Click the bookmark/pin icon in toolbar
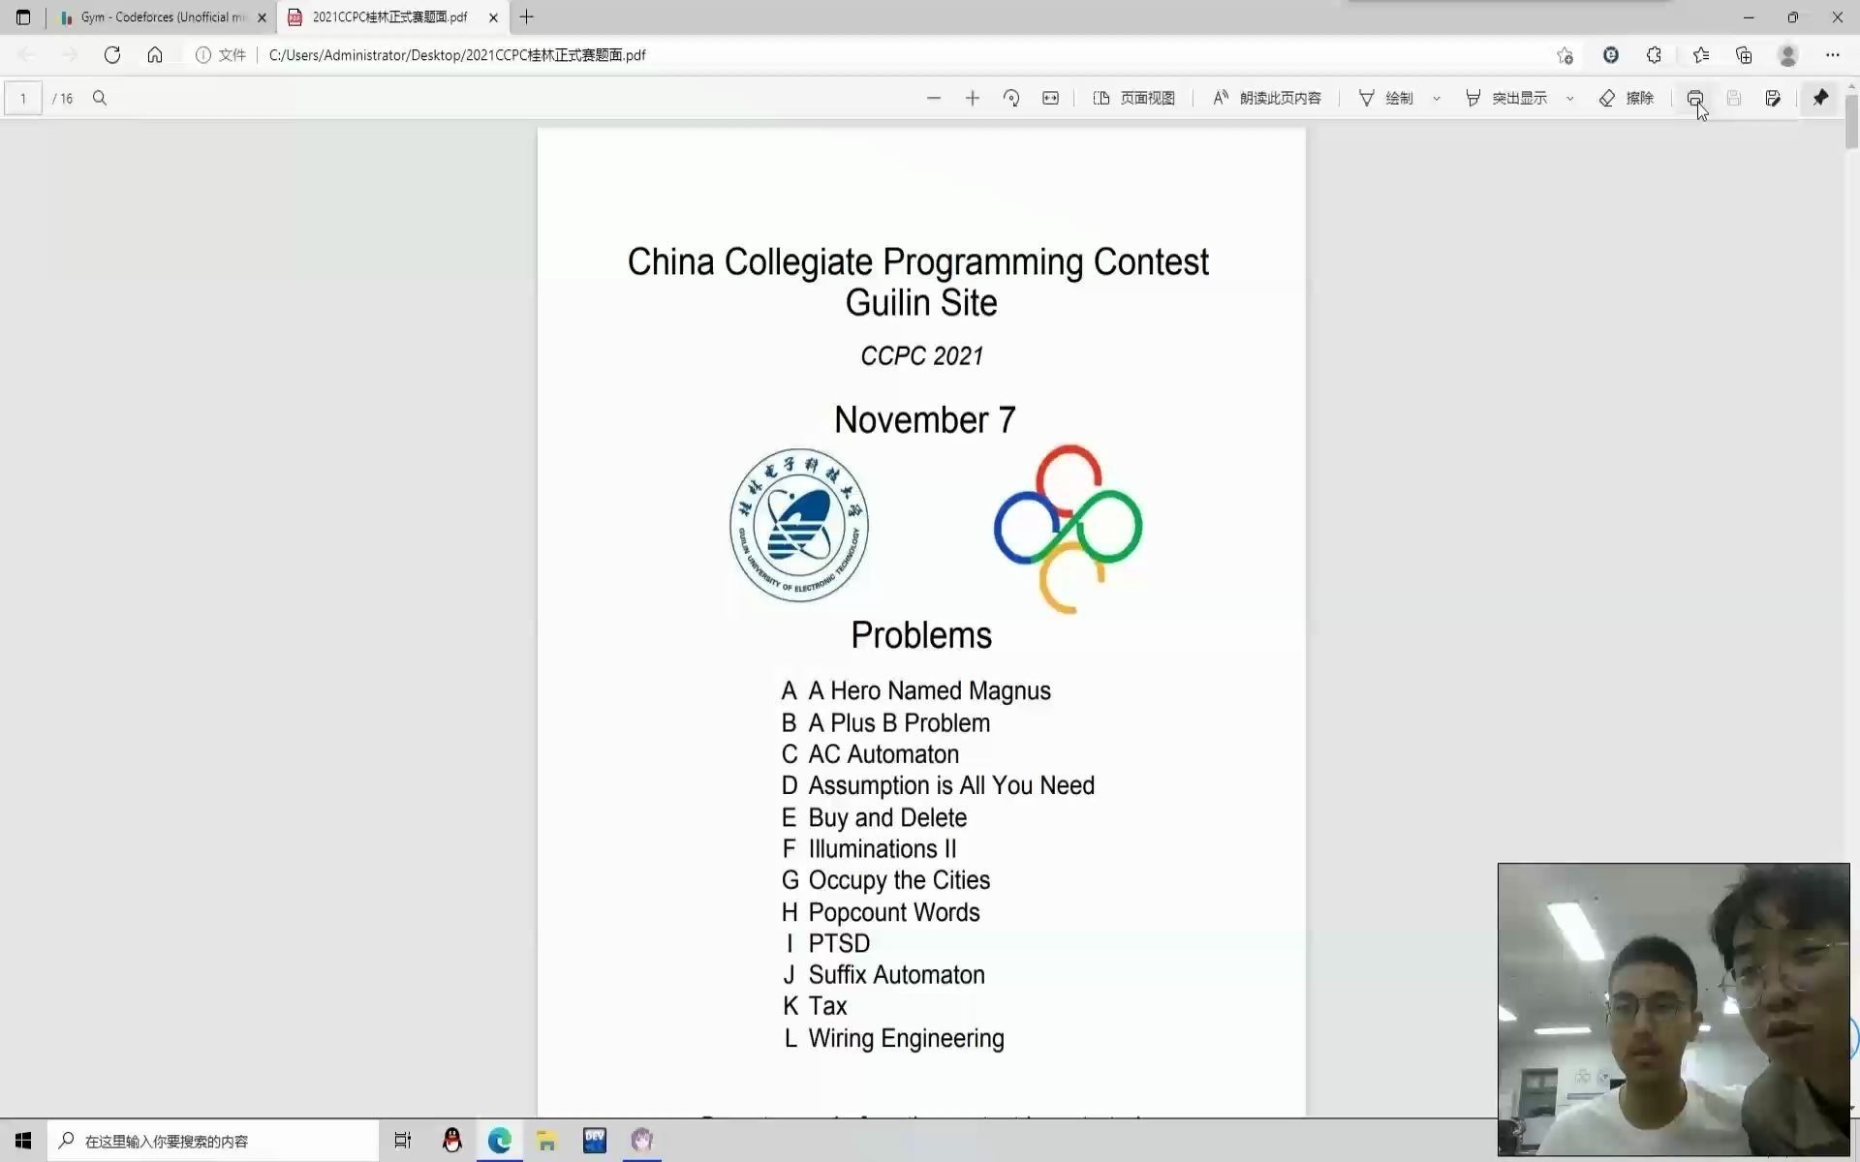The height and width of the screenshot is (1162, 1860). (x=1820, y=97)
